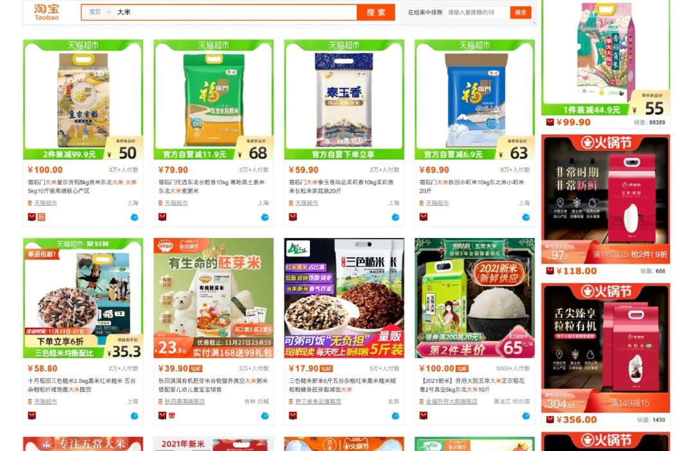This screenshot has height=451, width=693.
Task: Open Wangwang chat for 福临门皇宗贡稻 listing
Action: [x=134, y=217]
